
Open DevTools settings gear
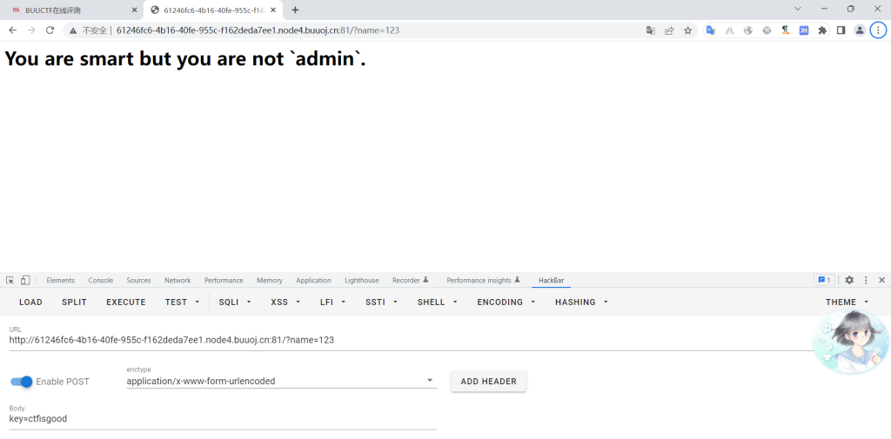(x=849, y=280)
